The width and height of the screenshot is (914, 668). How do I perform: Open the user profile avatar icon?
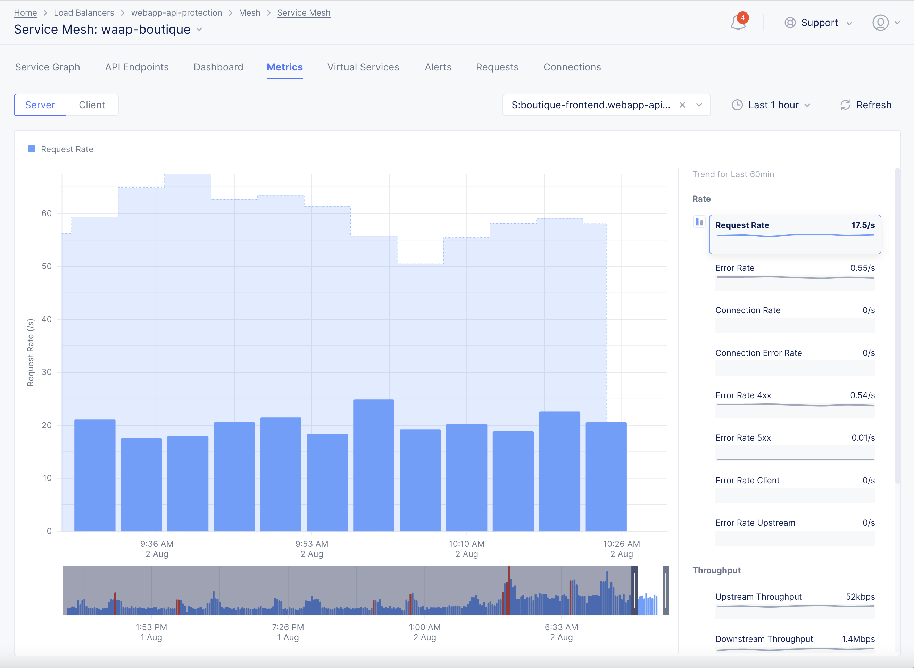[x=880, y=23]
